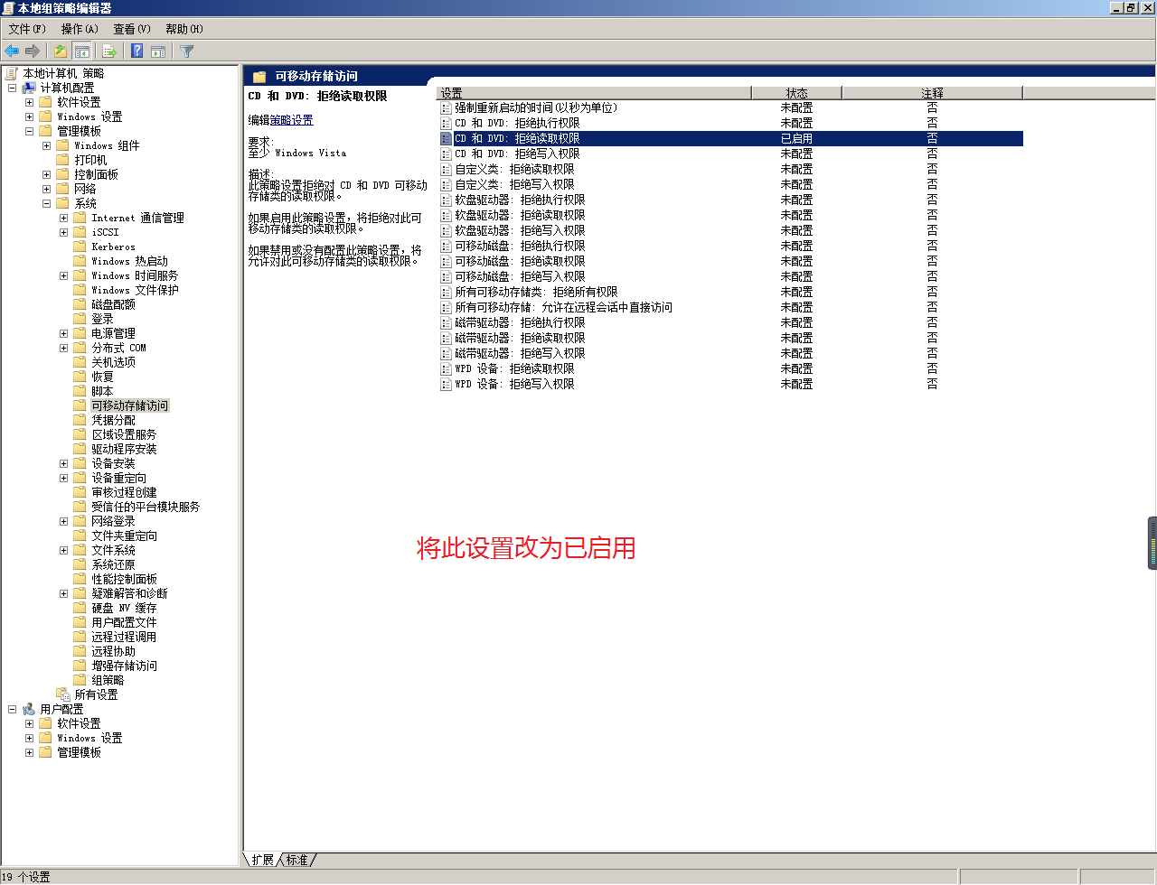Click the policy icon of 磁带驱动器: 拒绝读取权限
The image size is (1157, 885).
[x=446, y=338]
